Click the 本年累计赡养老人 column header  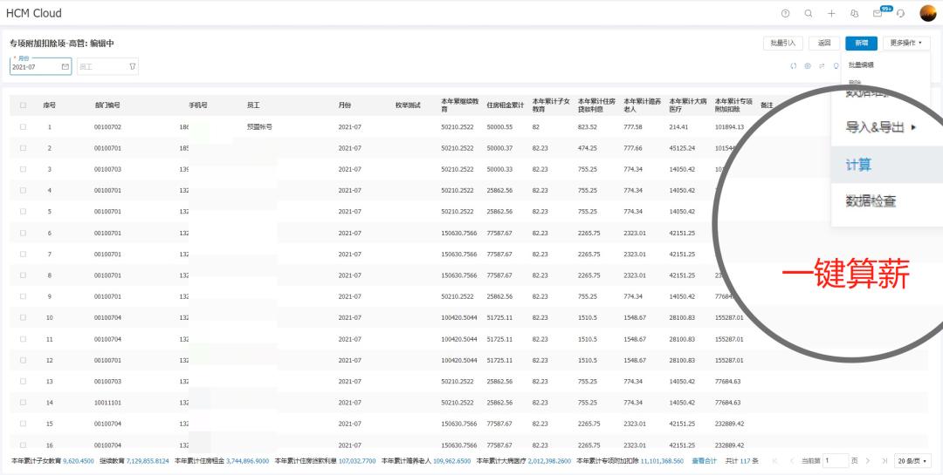[643, 105]
